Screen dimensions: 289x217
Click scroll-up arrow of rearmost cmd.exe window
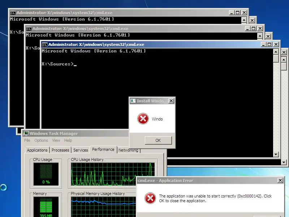[x=244, y=20]
